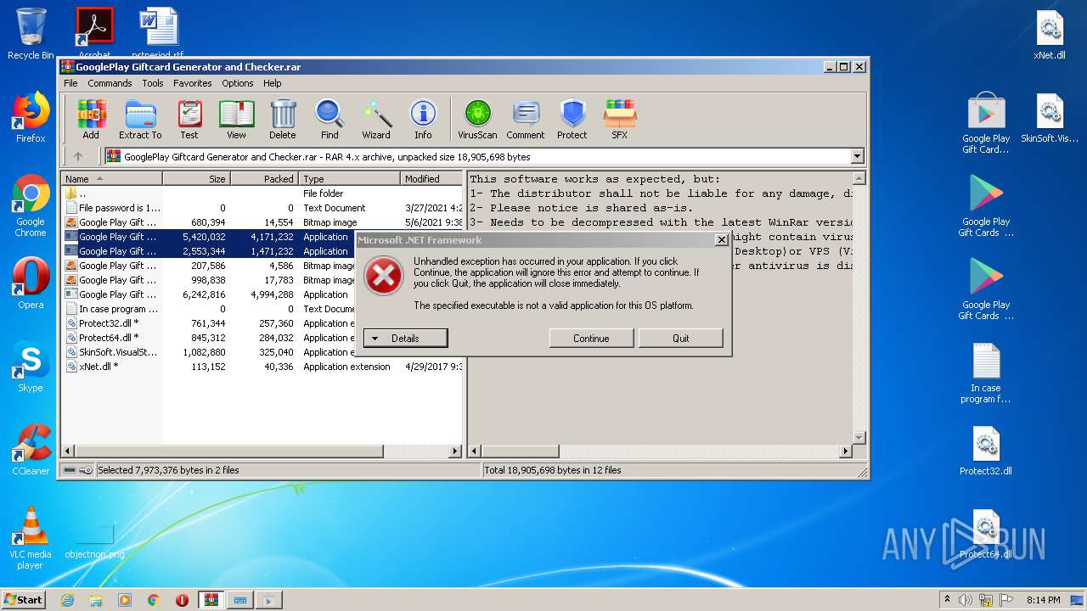Viewport: 1087px width, 611px height.
Task: Click the Start button
Action: coord(23,600)
